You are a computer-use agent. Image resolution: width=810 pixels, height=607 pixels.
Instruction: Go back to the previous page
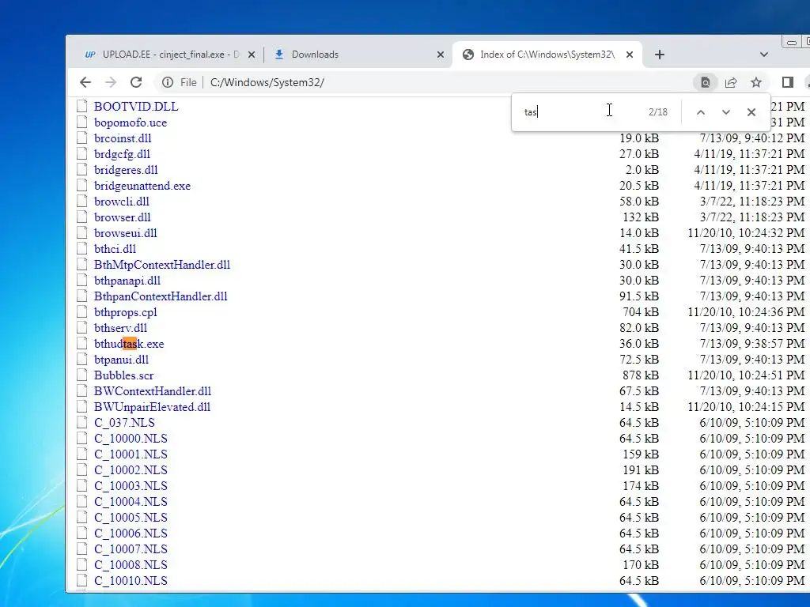[x=85, y=82]
